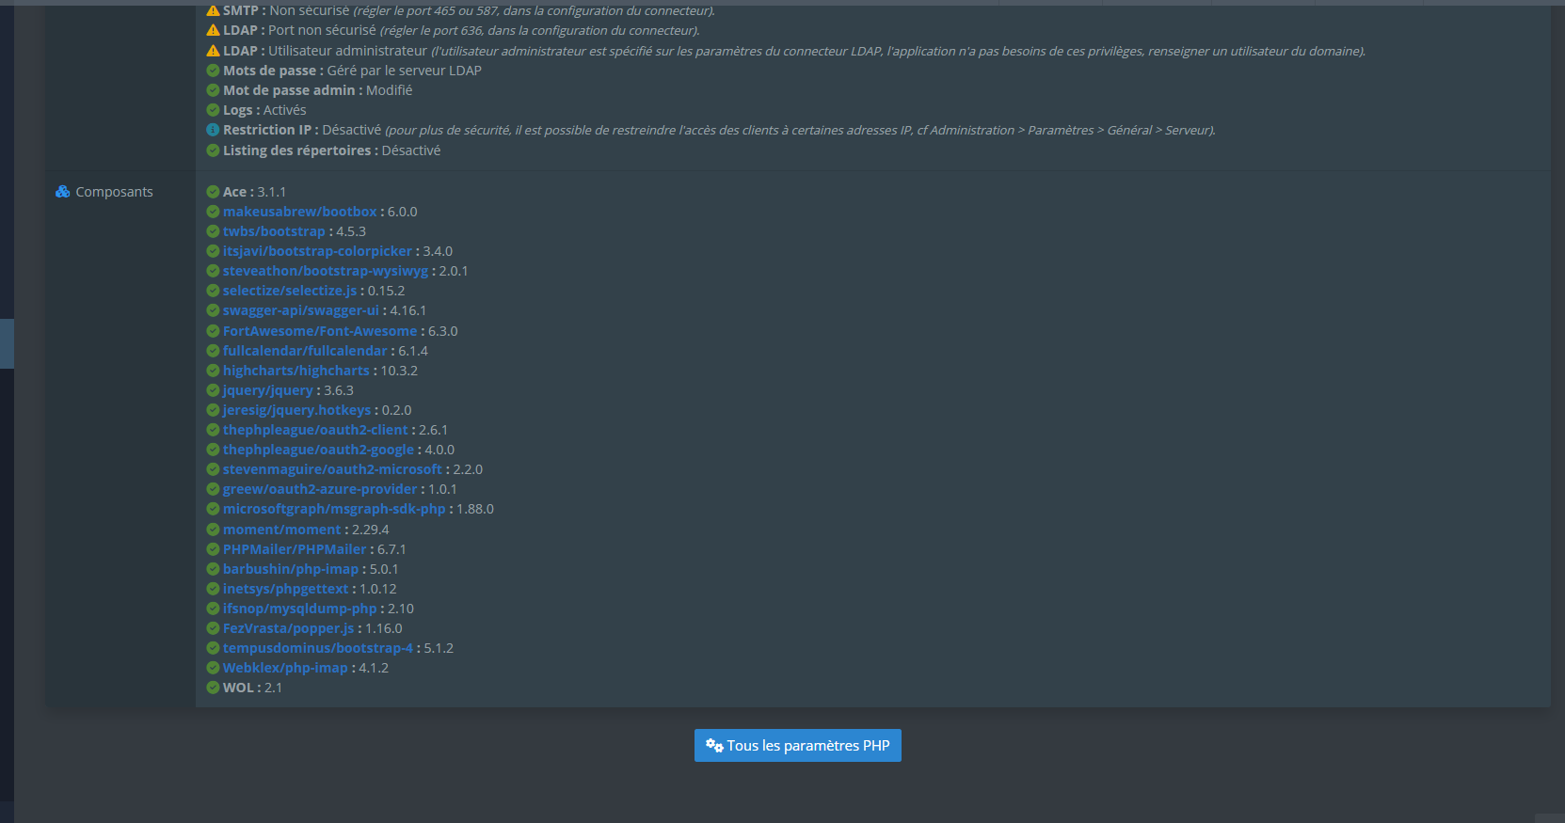Click the green check beside highcharts/highcharts

(x=213, y=371)
